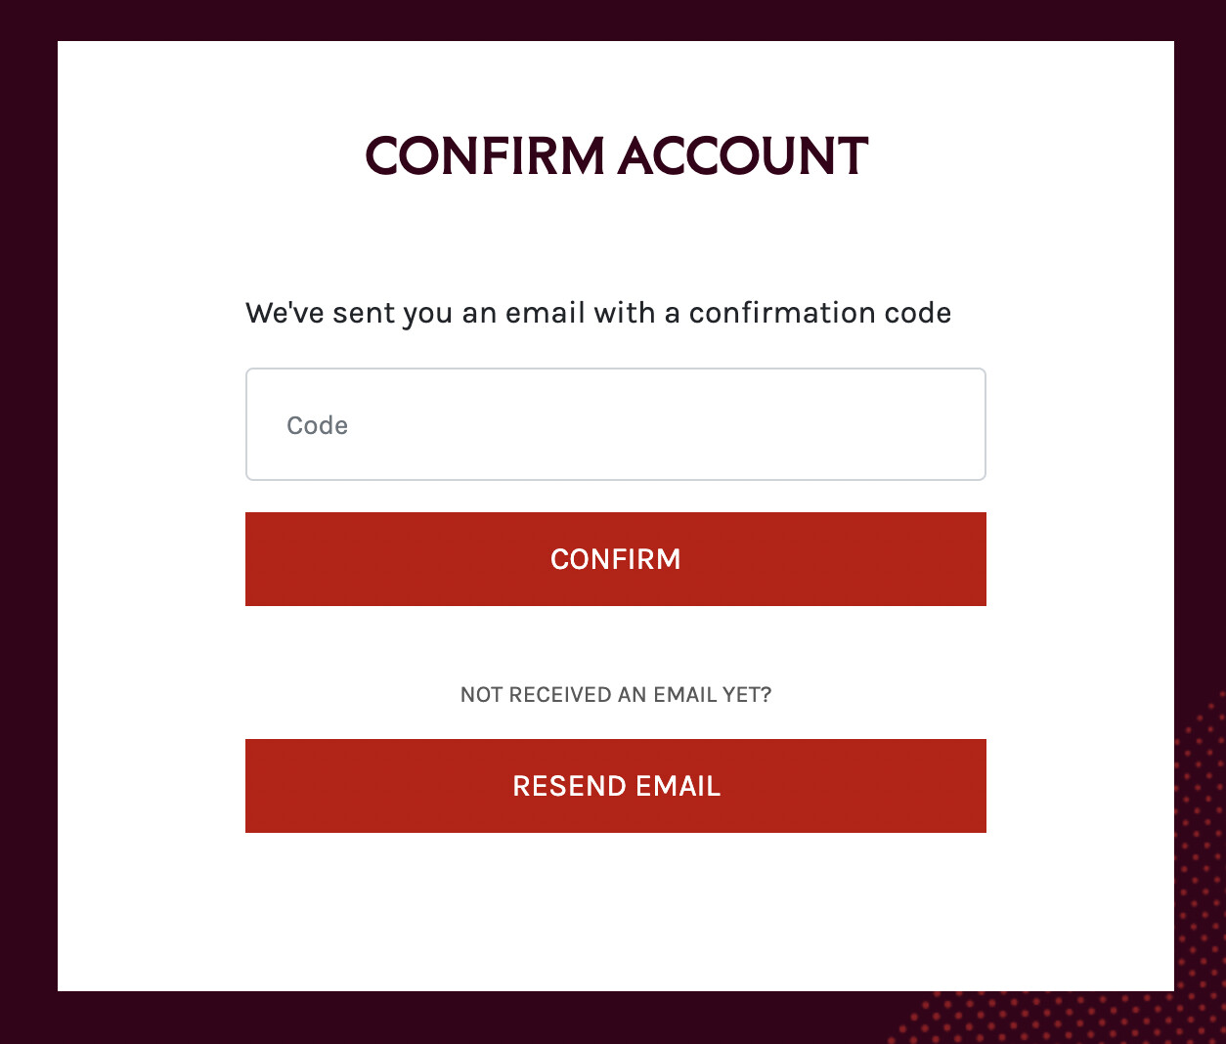Click the 'NOT RECEIVED AN EMAIL YET?' label
Screen dimensions: 1226x1044
[x=616, y=695]
